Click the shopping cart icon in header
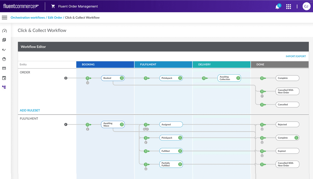The image size is (313, 179). pyautogui.click(x=53, y=6)
